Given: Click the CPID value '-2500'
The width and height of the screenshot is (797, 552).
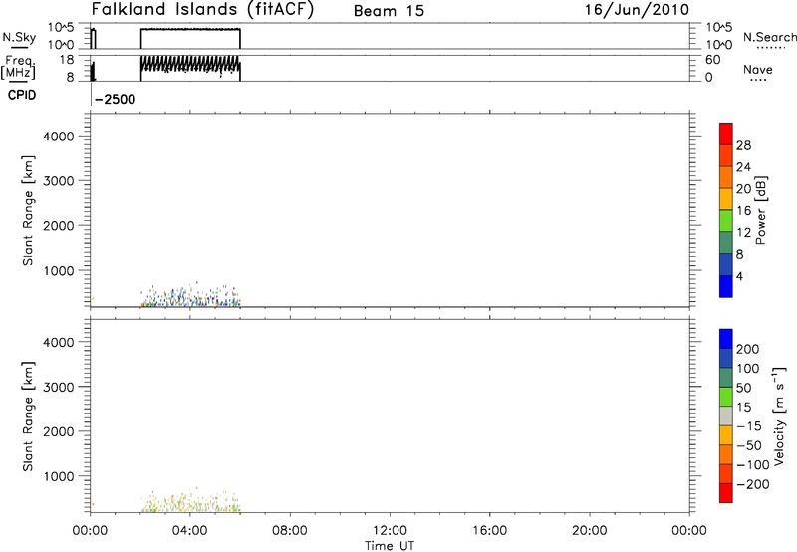Looking at the screenshot, I should click(x=115, y=99).
